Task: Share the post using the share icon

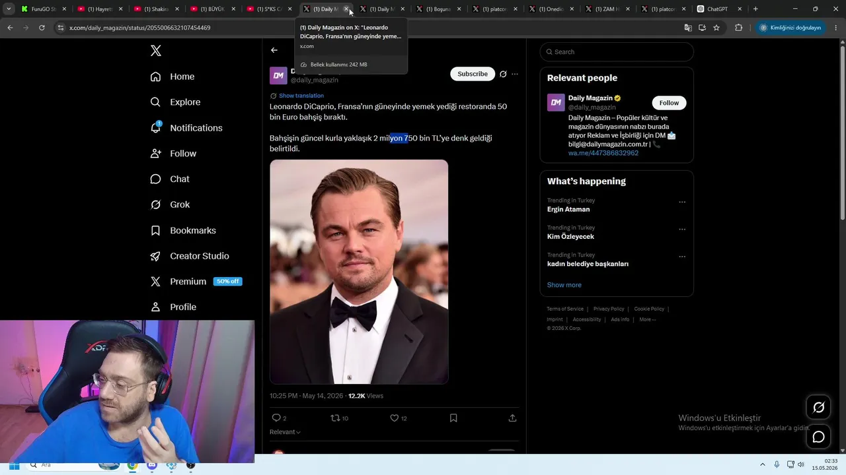Action: (512, 418)
